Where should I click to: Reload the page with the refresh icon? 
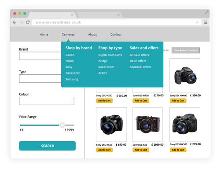(28, 22)
